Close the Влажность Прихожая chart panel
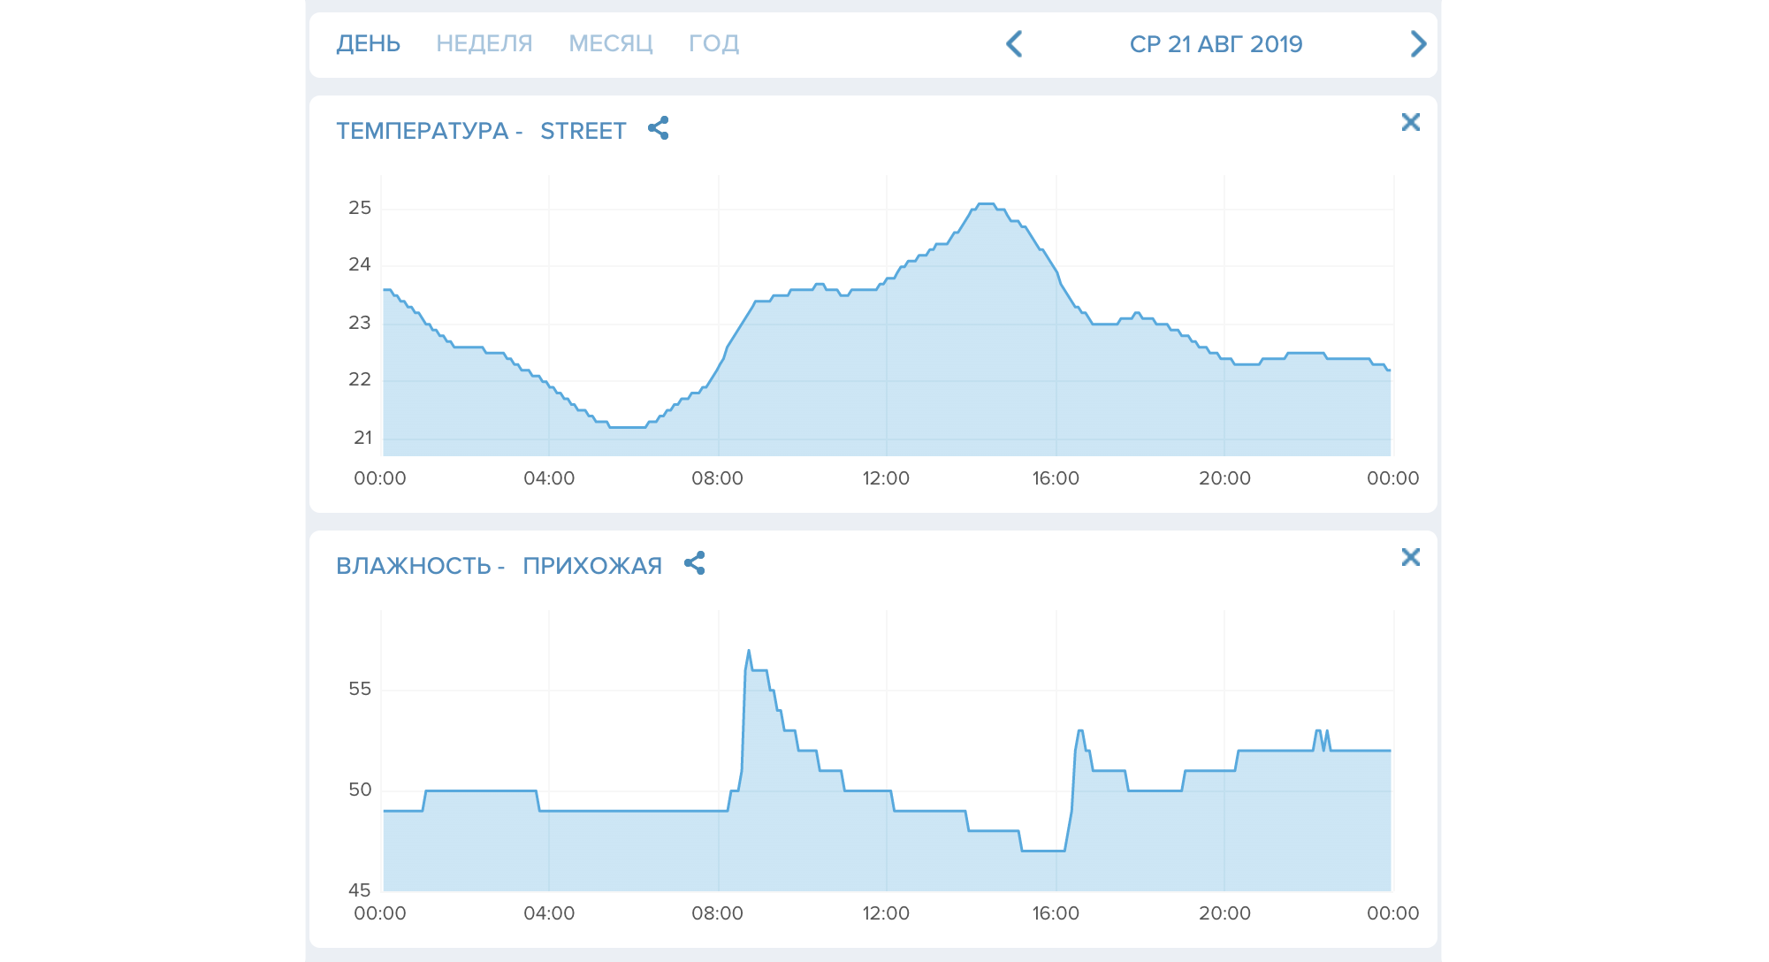The image size is (1769, 962). click(x=1411, y=557)
